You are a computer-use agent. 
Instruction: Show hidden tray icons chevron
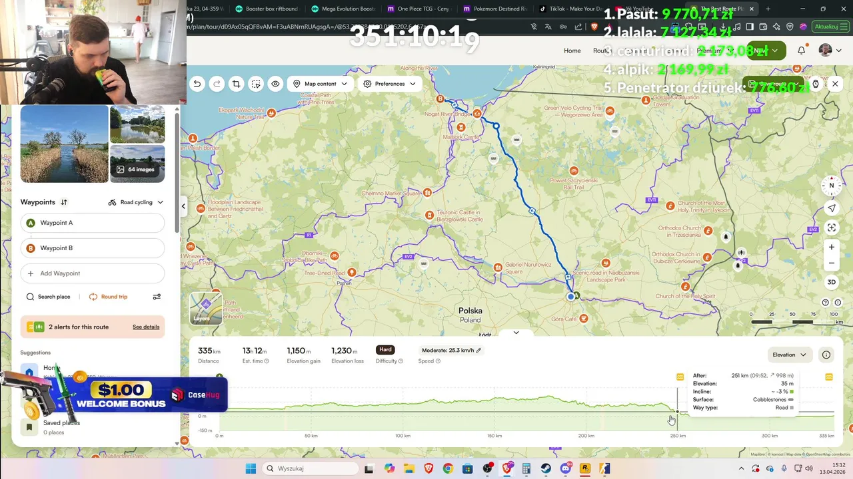tap(741, 468)
